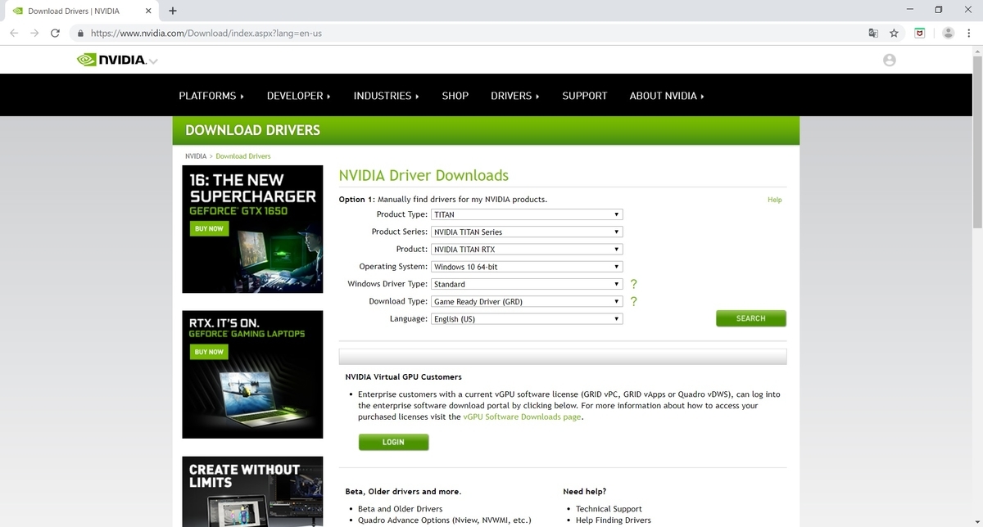Click the red extension icon in toolbar
Viewport: 983px width, 527px height.
(920, 33)
